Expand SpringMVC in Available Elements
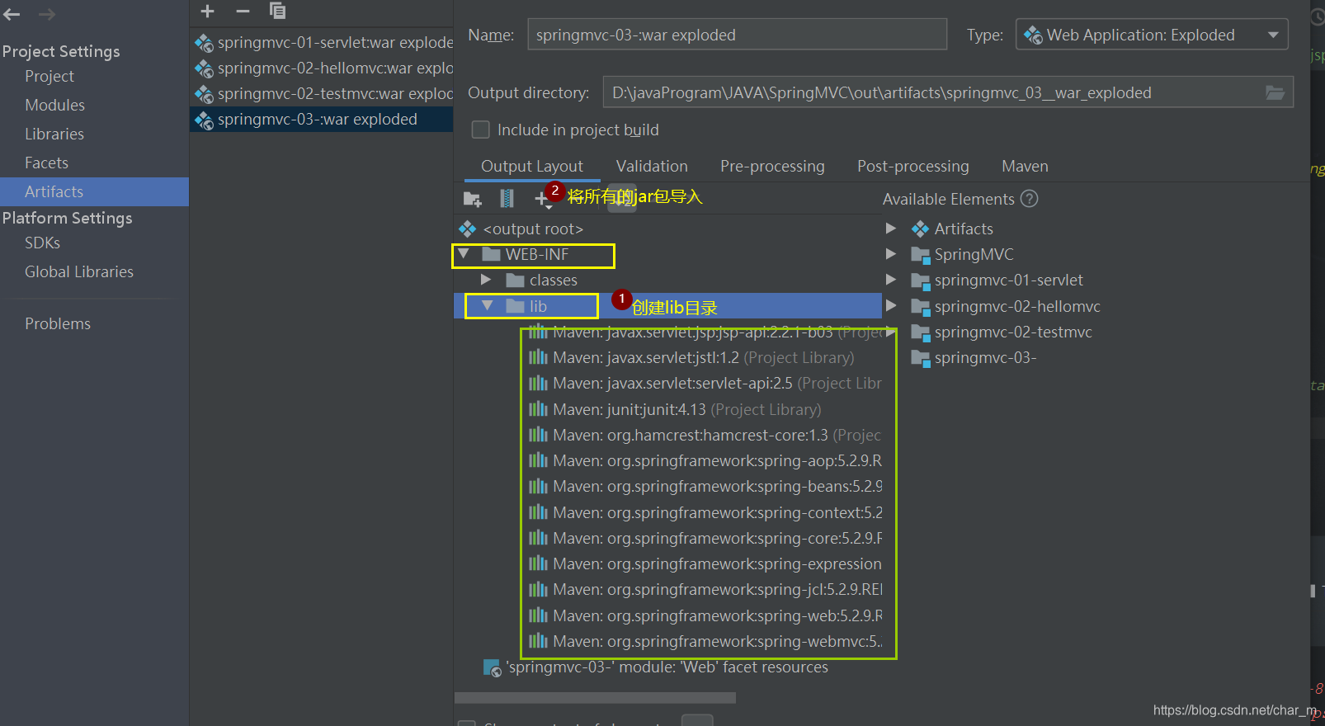Screen dimensions: 1325x726 (891, 254)
